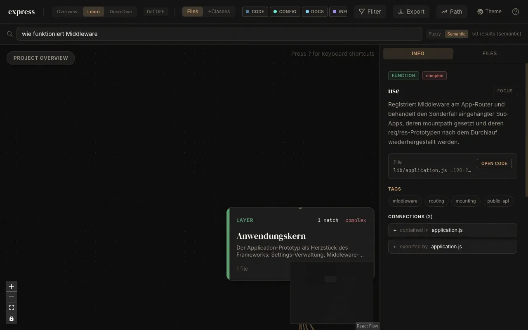
Task: Open the Filter menu
Action: click(370, 12)
